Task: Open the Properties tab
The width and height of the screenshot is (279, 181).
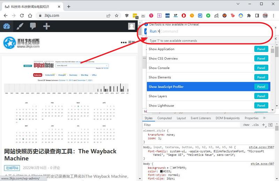Action: pyautogui.click(x=251, y=118)
